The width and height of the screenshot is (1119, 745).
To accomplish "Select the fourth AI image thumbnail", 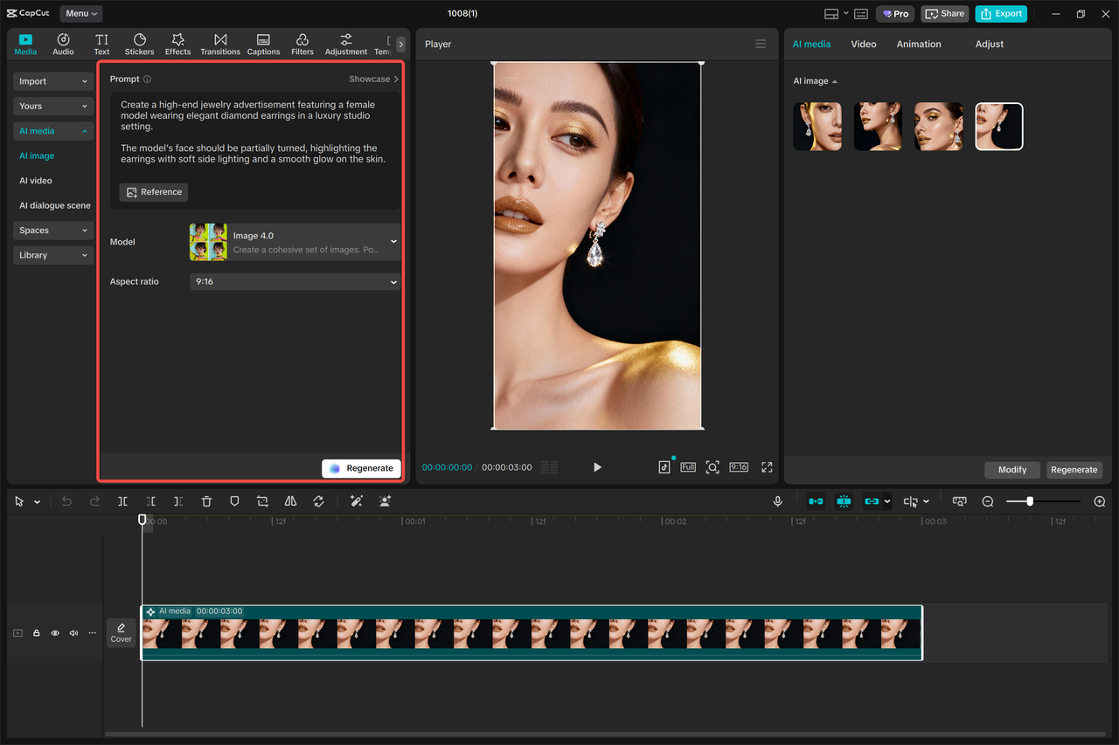I will click(x=998, y=127).
